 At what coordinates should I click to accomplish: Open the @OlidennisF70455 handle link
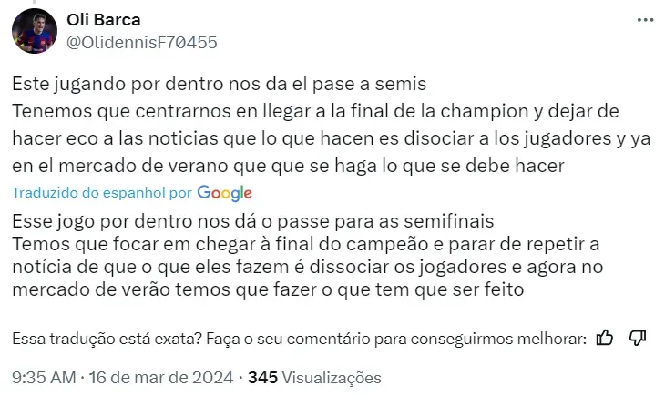(x=142, y=42)
